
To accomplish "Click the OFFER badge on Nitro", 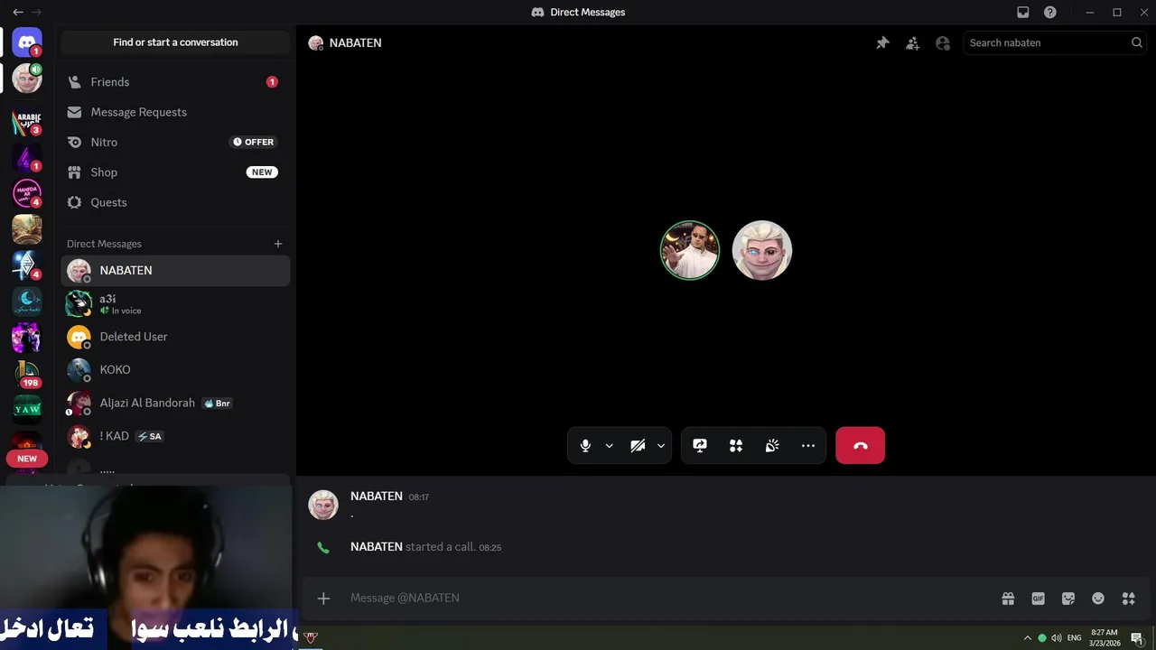I will pyautogui.click(x=253, y=142).
